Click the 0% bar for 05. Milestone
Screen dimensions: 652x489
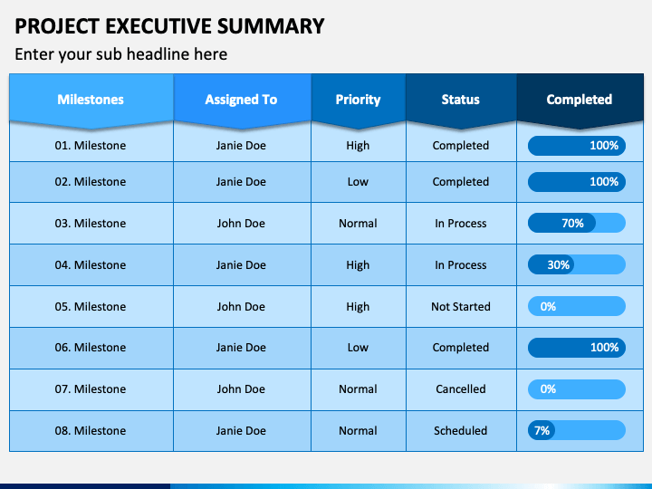pos(577,306)
